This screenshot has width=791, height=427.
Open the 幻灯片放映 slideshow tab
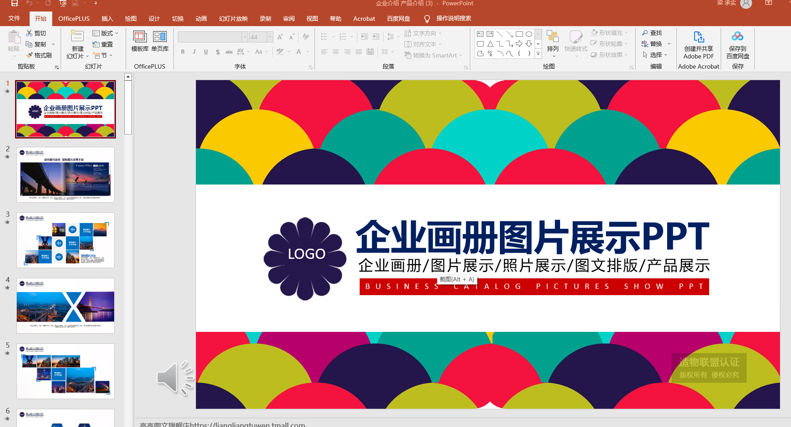coord(233,19)
